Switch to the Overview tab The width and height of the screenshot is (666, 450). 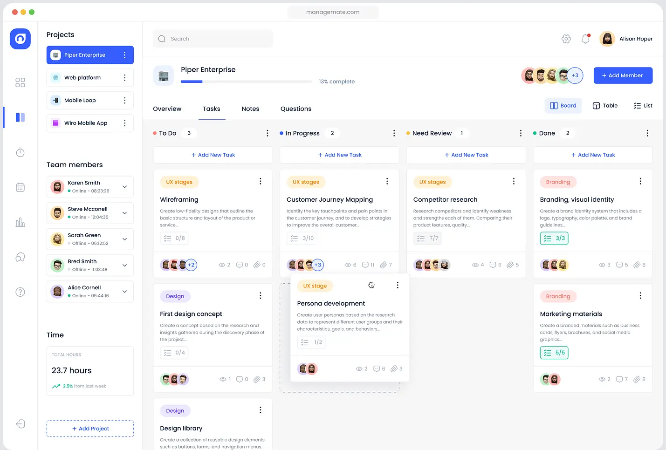167,109
